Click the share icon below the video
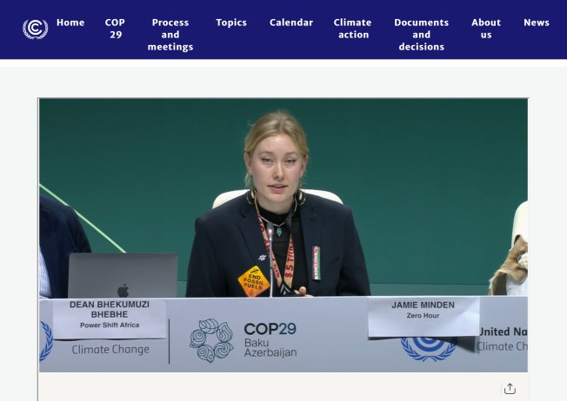The image size is (567, 401). [510, 389]
